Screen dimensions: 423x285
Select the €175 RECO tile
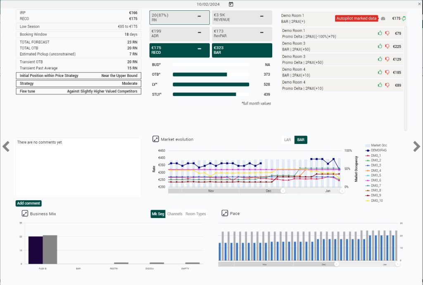[179, 50]
